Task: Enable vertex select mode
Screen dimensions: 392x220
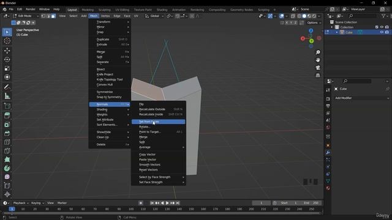Action: click(x=43, y=16)
